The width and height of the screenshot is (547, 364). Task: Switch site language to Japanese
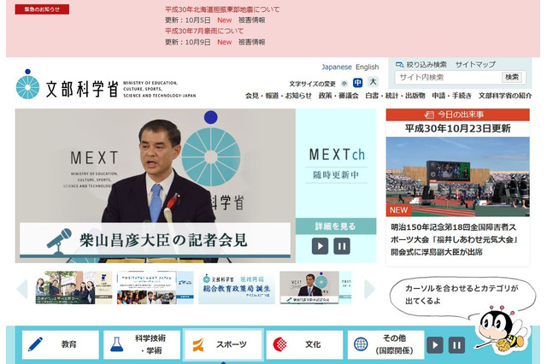(337, 67)
